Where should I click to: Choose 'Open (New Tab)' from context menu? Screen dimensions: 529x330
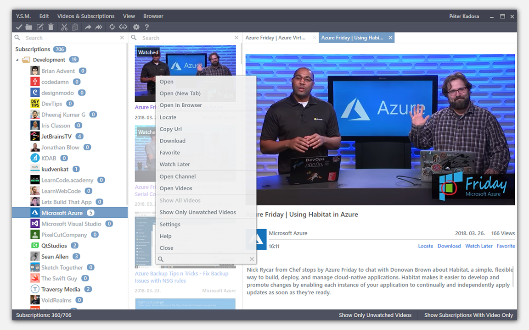point(206,93)
